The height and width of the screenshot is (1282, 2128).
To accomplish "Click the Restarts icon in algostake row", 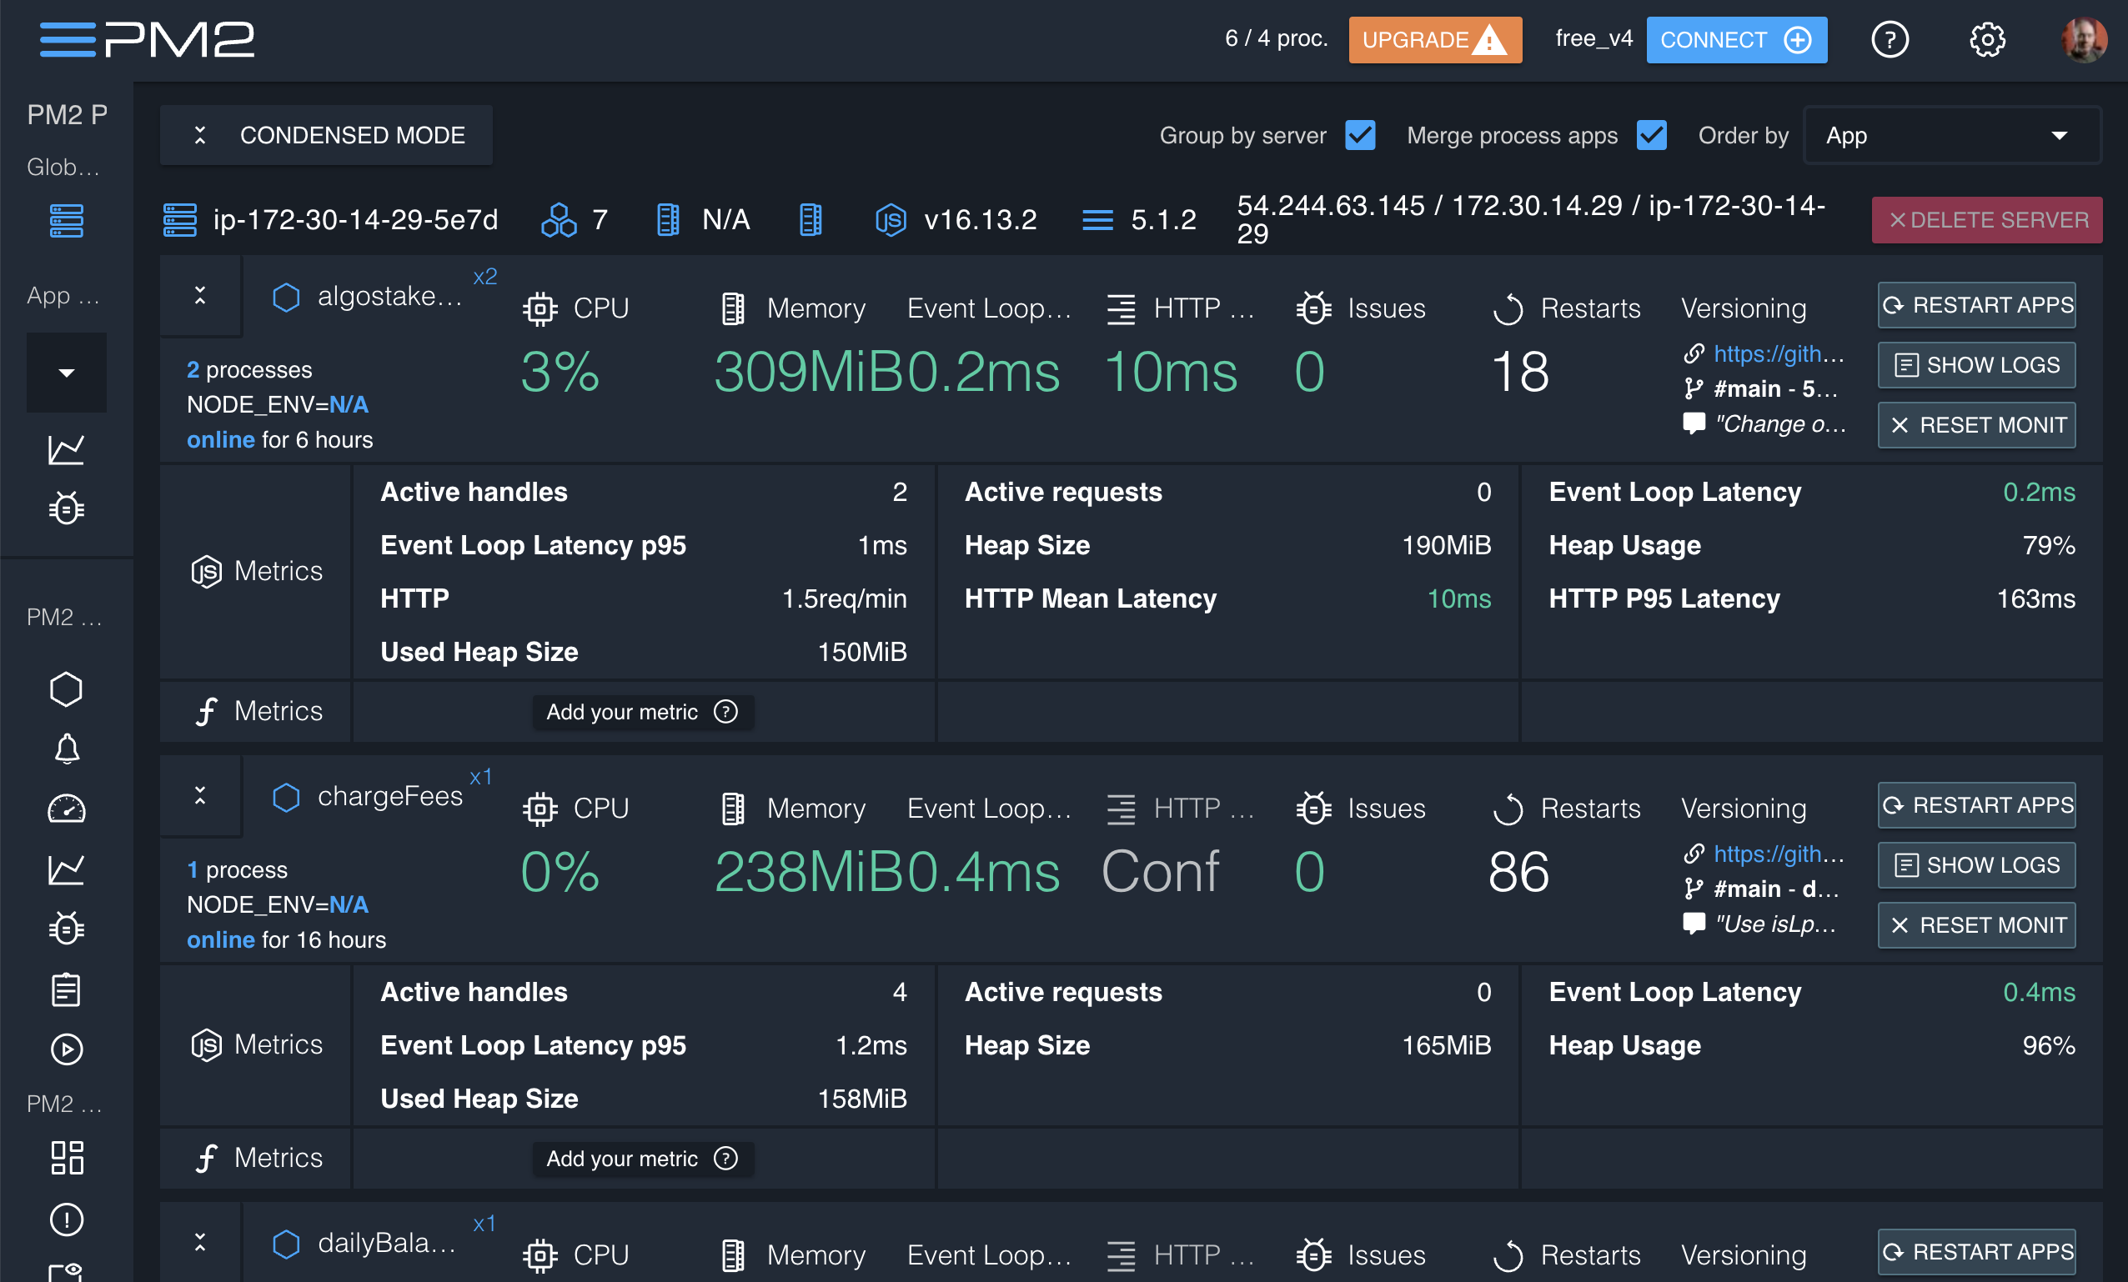I will (1508, 309).
